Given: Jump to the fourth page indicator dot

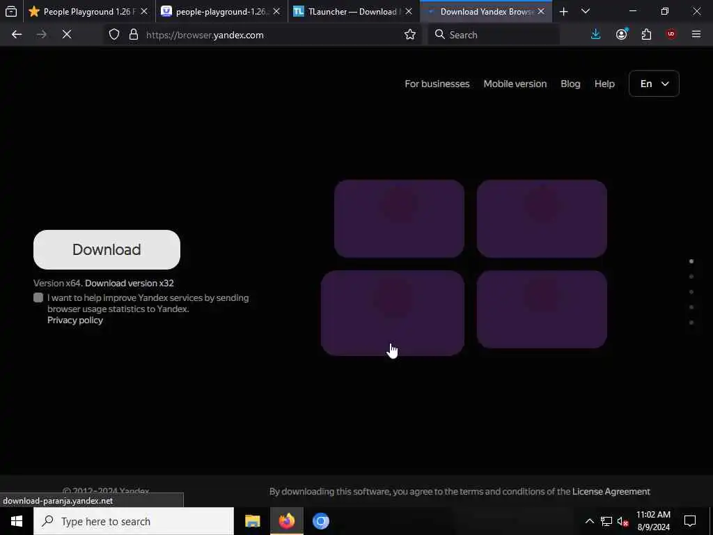Looking at the screenshot, I should [x=691, y=307].
